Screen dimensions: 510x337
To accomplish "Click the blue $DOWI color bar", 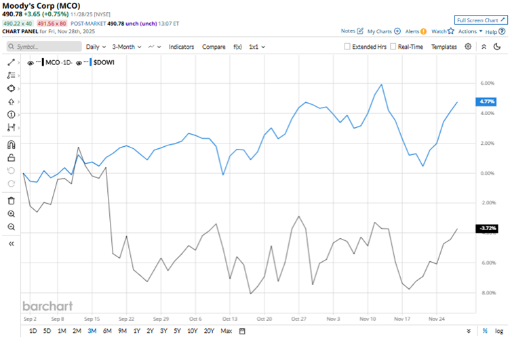I will pos(90,62).
